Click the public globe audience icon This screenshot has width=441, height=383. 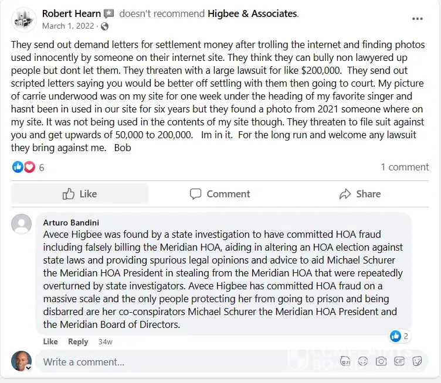(x=105, y=26)
